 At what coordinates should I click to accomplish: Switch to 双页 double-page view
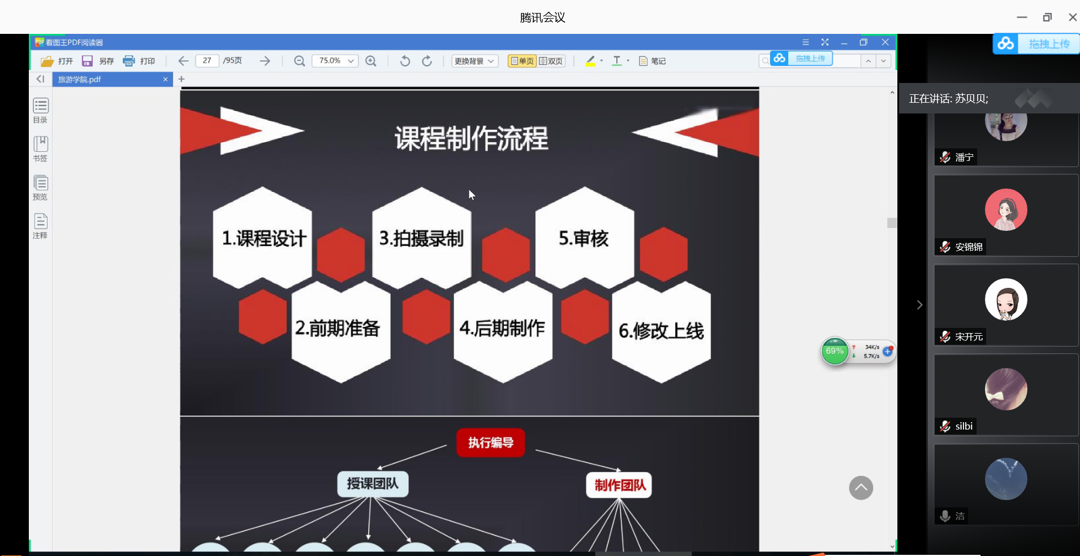click(x=551, y=61)
